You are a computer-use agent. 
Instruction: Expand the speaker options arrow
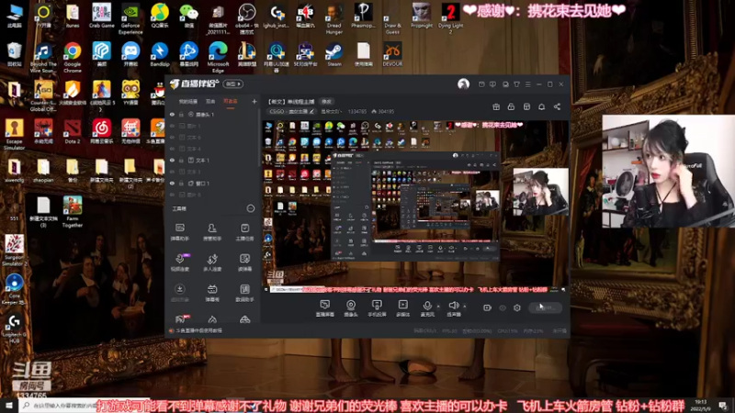465,307
